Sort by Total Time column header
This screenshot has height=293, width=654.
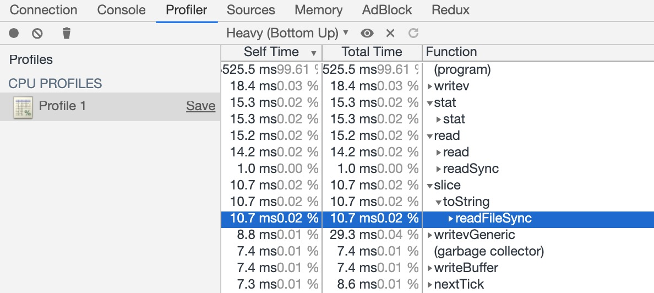point(372,52)
